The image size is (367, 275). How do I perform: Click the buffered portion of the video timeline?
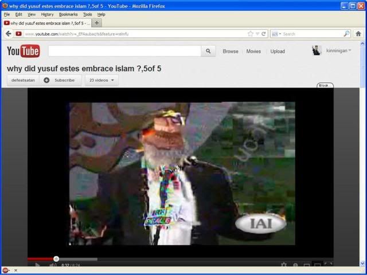(78, 259)
